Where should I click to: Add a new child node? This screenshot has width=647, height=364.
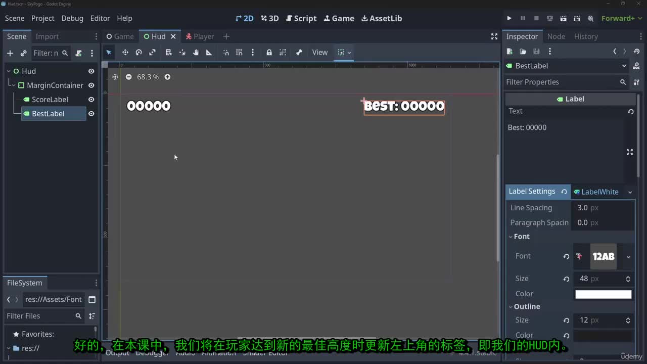click(10, 53)
